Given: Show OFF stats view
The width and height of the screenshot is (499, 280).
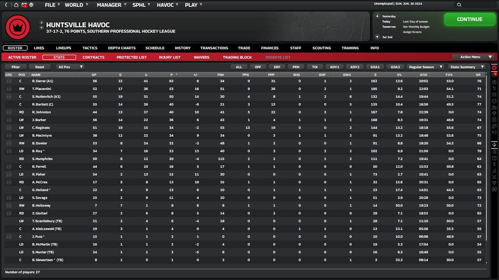Looking at the screenshot, I should coord(258,67).
